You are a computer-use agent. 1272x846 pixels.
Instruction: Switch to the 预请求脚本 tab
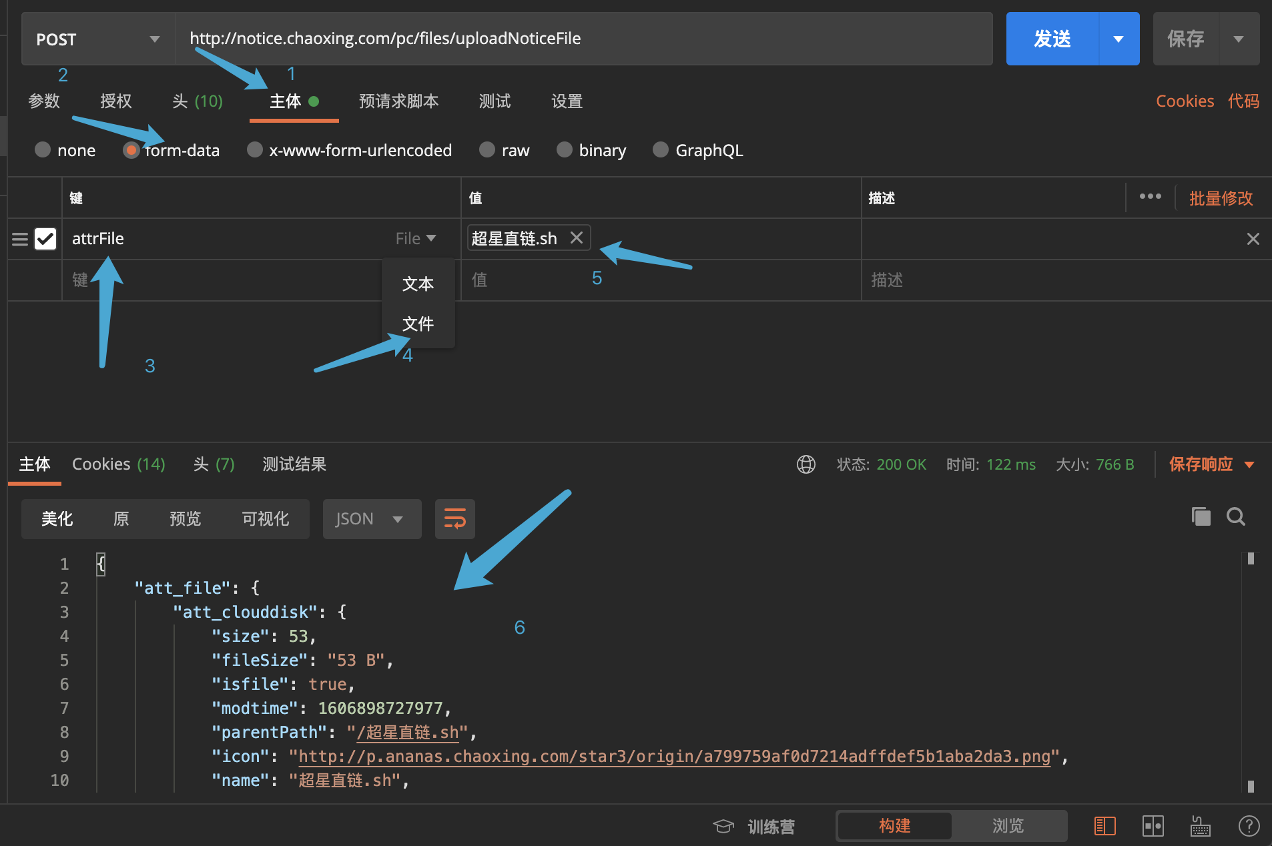coord(398,101)
